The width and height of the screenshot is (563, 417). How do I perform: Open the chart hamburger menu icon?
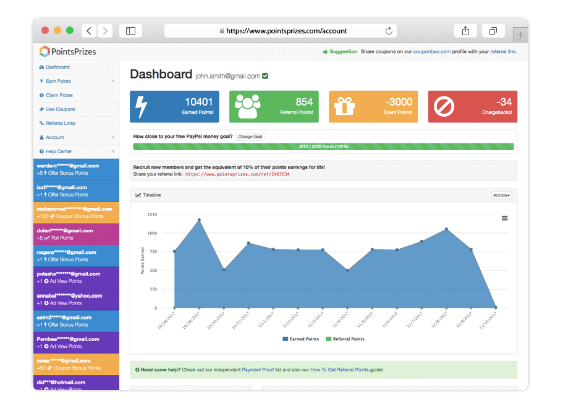pos(504,218)
